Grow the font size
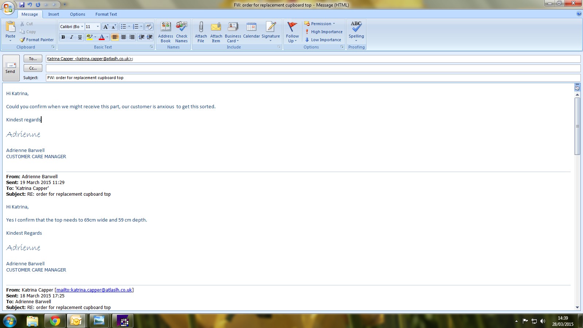 tap(106, 27)
